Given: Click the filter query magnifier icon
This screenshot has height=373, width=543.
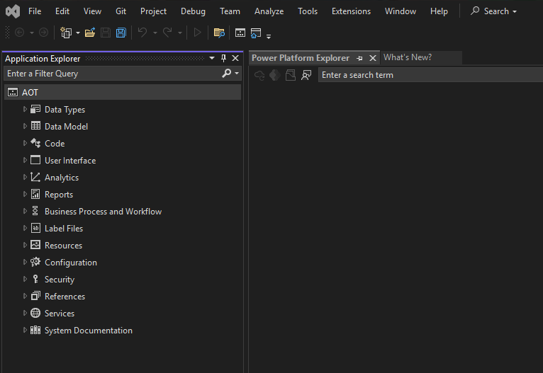Looking at the screenshot, I should tap(226, 73).
